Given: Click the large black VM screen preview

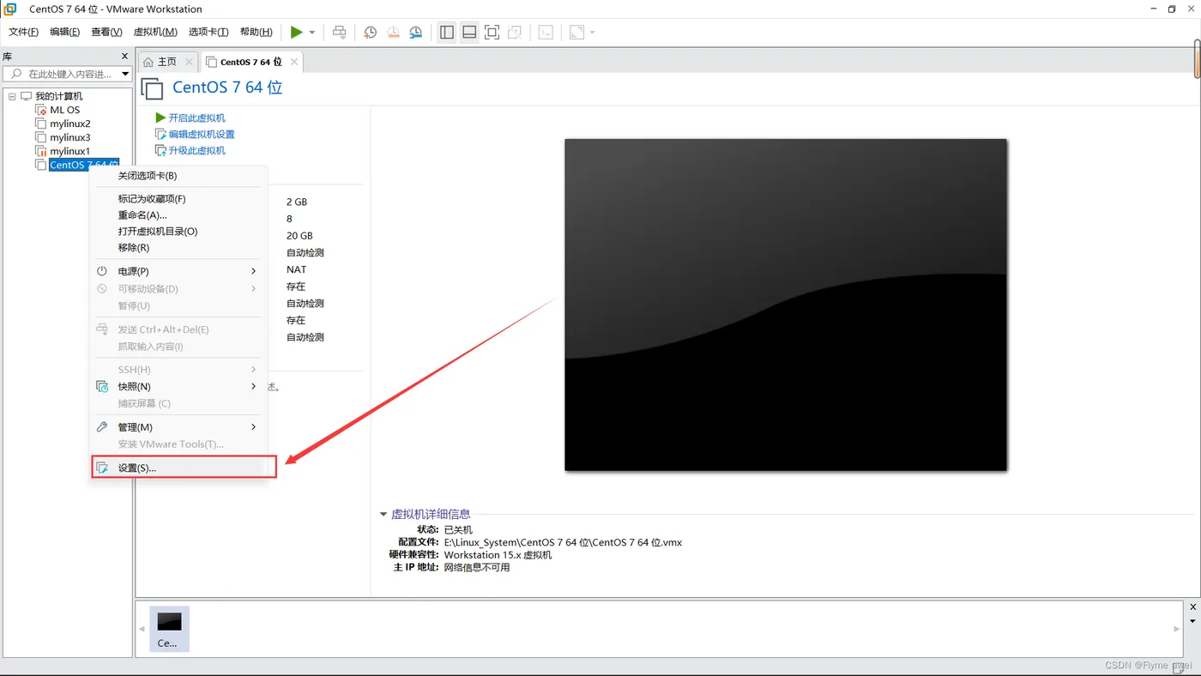Looking at the screenshot, I should [x=786, y=305].
